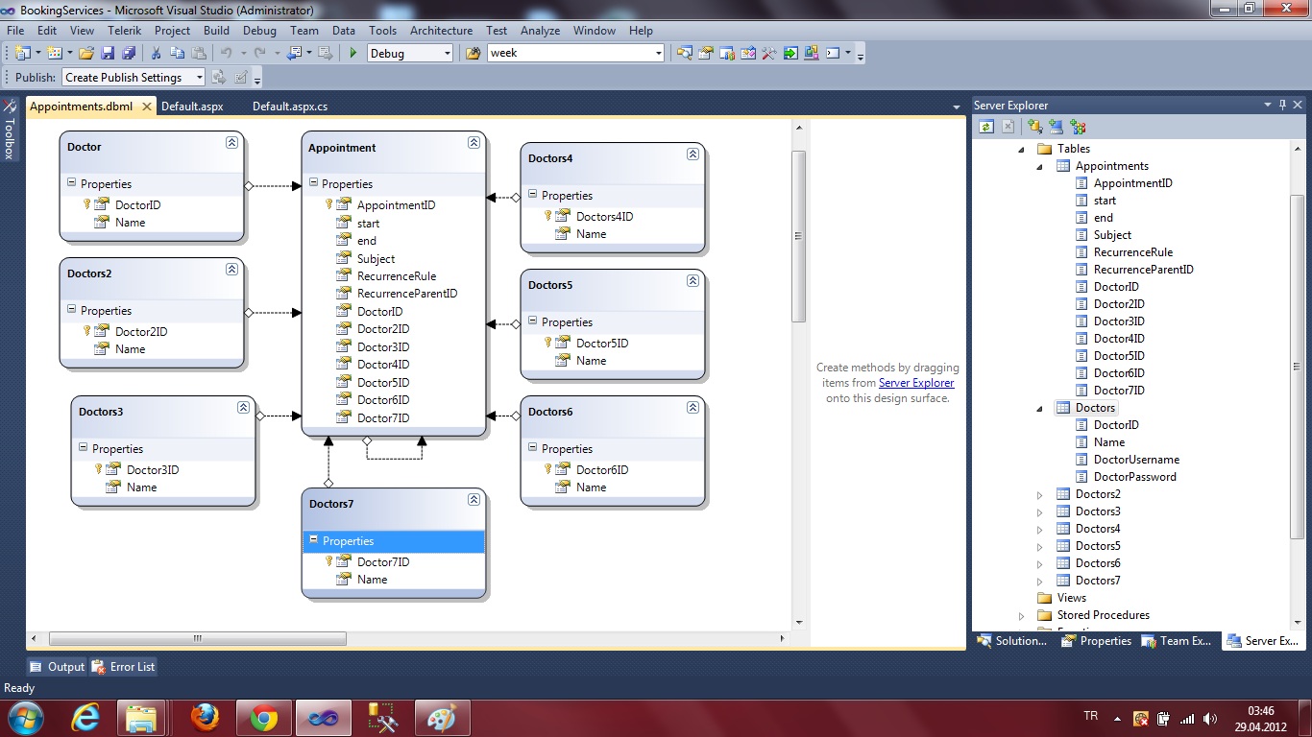Click the Open File folder icon
Screen dimensions: 1312x737
[x=86, y=54]
